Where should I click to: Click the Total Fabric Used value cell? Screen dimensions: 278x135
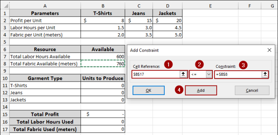103,129
